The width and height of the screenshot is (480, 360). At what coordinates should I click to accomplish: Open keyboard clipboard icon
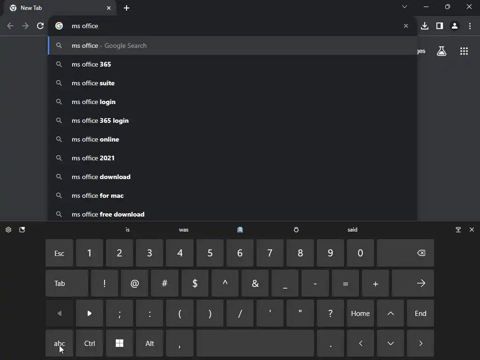22,230
